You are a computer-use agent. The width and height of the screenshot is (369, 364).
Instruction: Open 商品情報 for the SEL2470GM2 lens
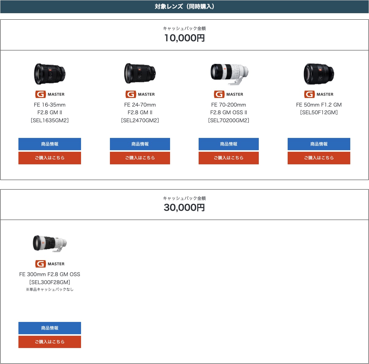point(140,144)
